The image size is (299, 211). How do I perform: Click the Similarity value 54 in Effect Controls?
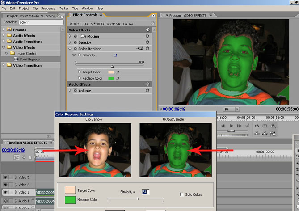[115, 55]
